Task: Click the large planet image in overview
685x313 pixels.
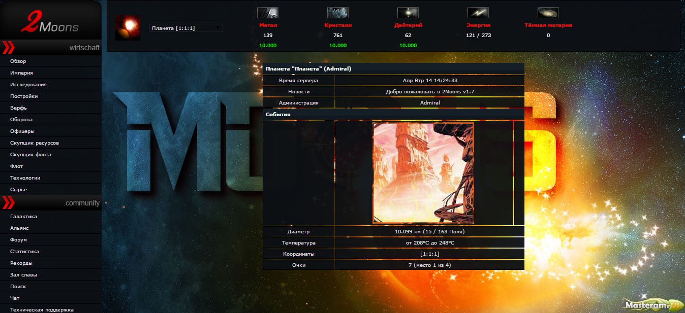Action: [423, 173]
